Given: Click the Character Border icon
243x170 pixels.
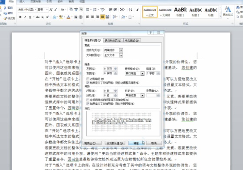Looking at the screenshot, I should pos(81,10).
